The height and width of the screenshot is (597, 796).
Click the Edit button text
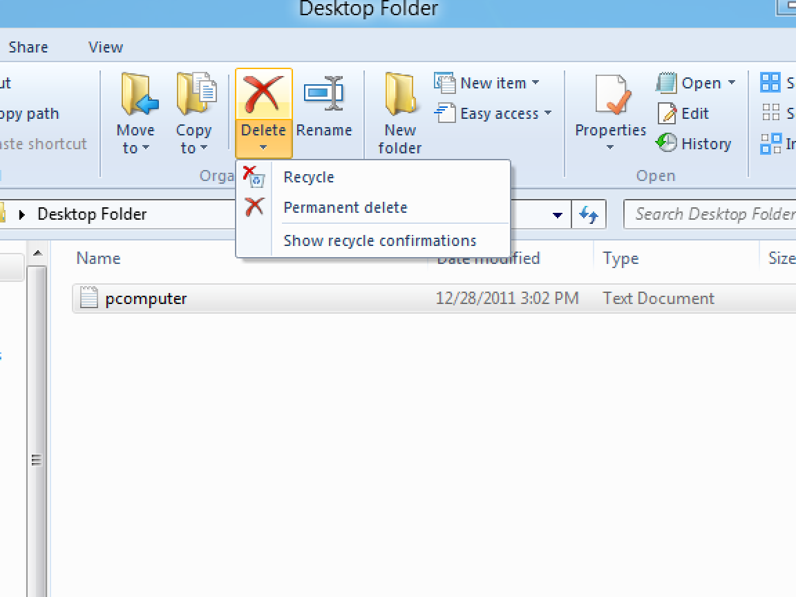click(695, 113)
